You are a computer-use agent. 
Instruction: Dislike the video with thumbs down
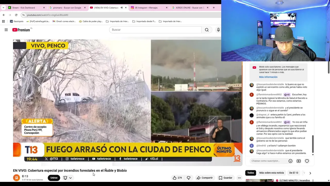(188, 178)
